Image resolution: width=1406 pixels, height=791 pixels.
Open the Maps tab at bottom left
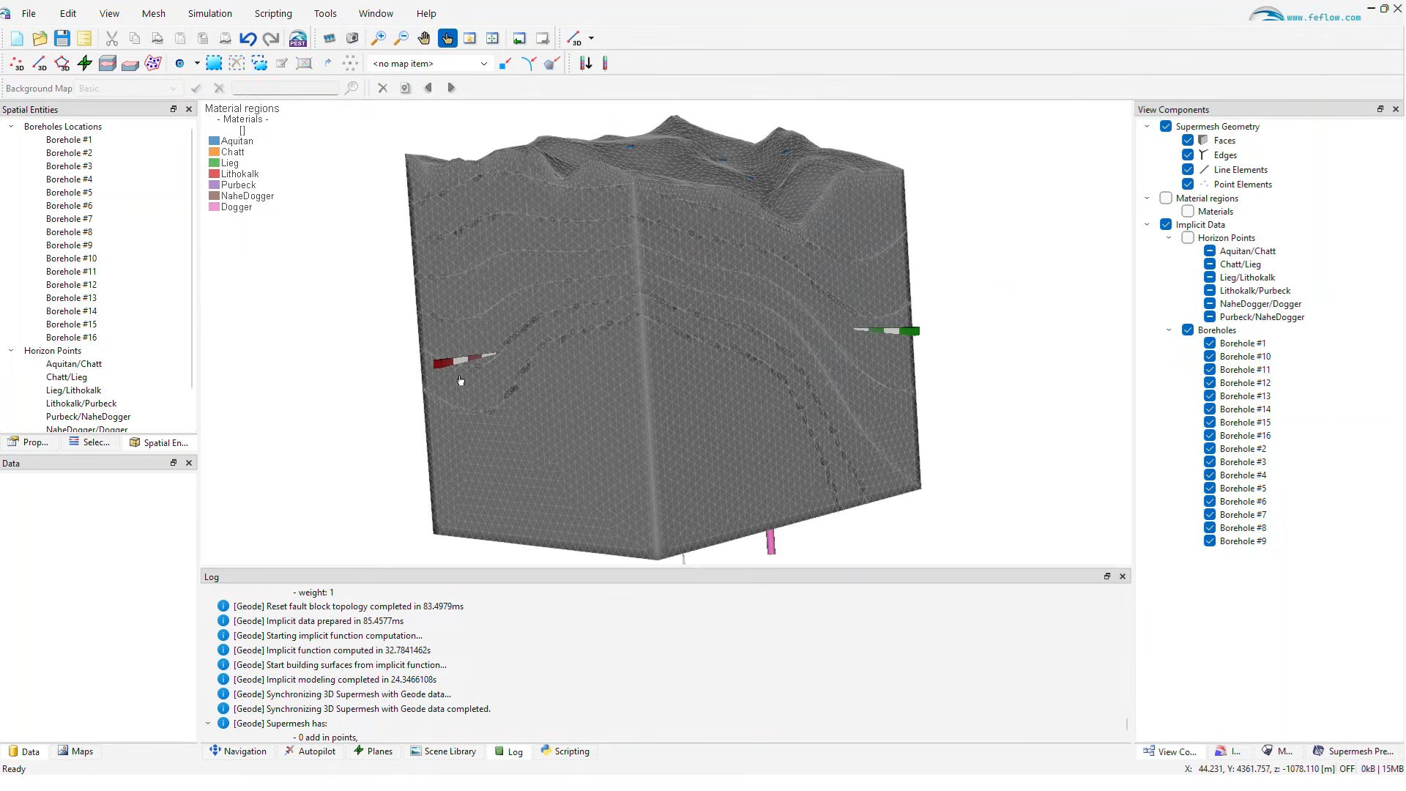click(x=75, y=751)
